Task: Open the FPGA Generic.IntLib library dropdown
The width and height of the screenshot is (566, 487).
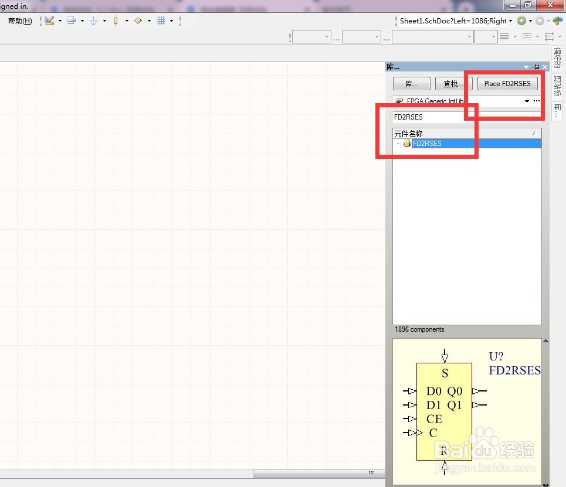Action: point(527,101)
